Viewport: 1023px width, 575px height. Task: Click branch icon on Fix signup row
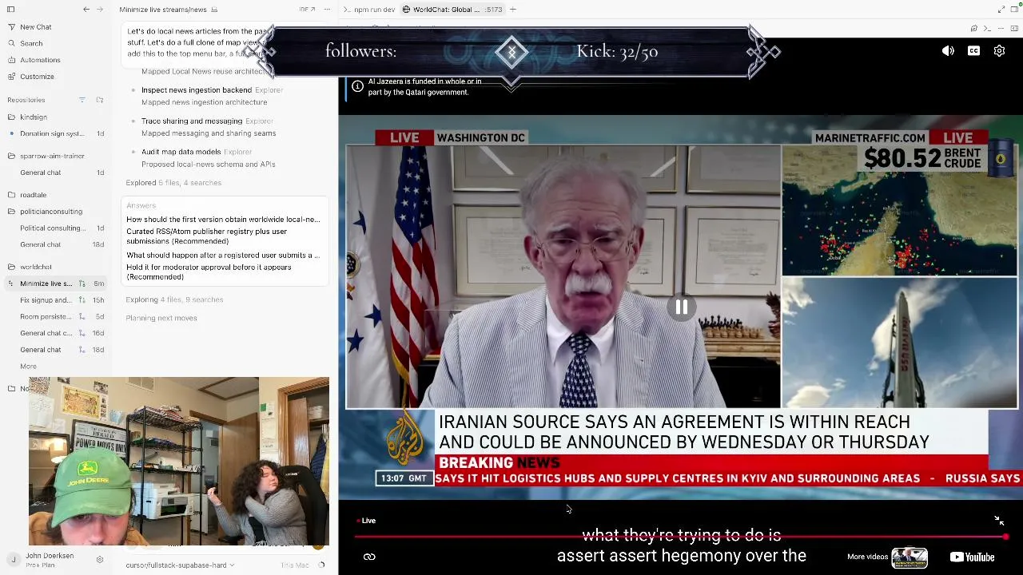[x=82, y=300]
